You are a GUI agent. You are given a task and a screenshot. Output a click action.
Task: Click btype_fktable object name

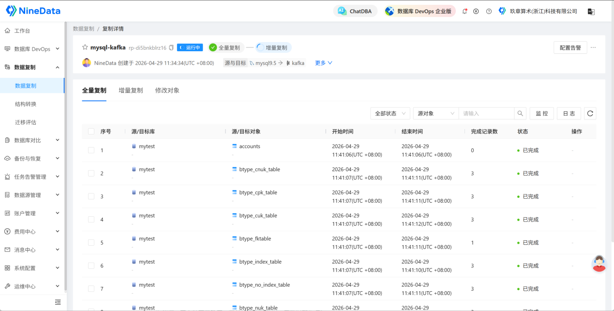255,238
